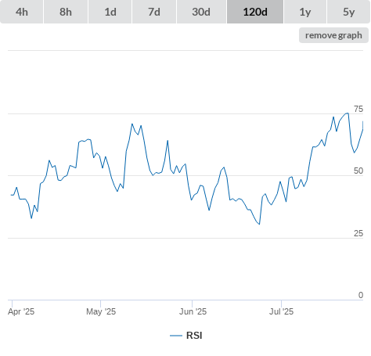Switch to the 4h time range tab
This screenshot has width=371, height=356.
click(22, 12)
